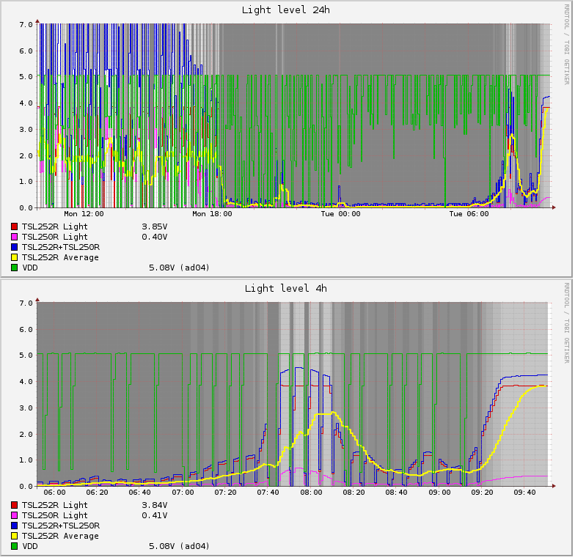The image size is (575, 560).
Task: Click the green VDD swatch in 4h legend
Action: click(15, 547)
